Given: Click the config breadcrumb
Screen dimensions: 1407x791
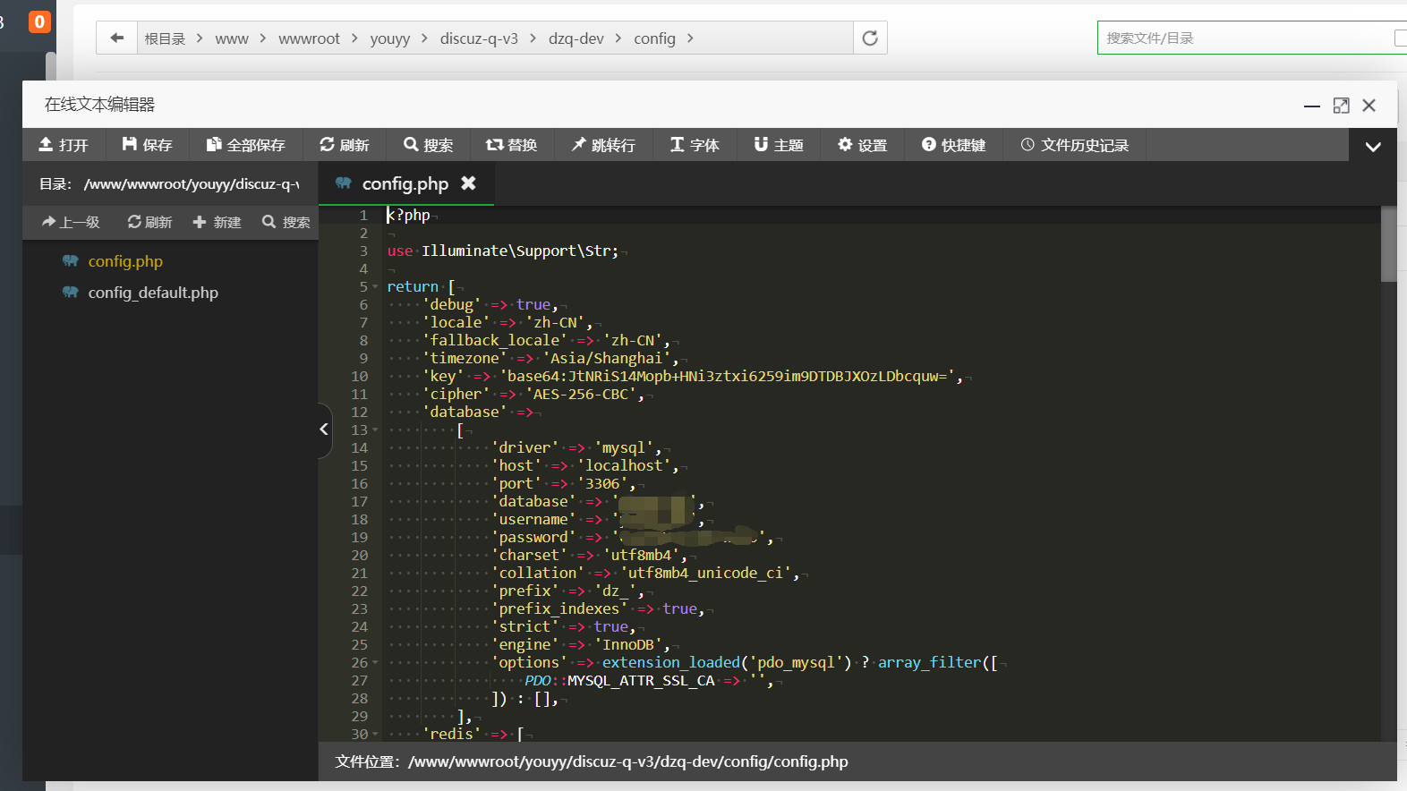Looking at the screenshot, I should 654,38.
